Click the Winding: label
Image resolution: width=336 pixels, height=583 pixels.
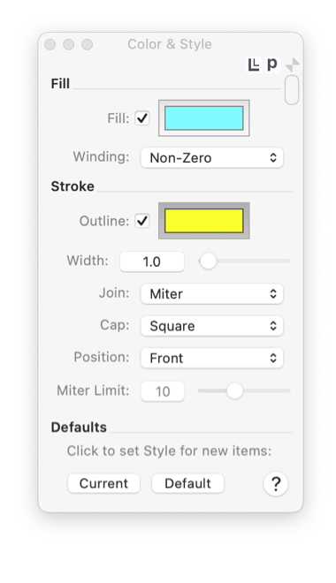click(x=101, y=156)
